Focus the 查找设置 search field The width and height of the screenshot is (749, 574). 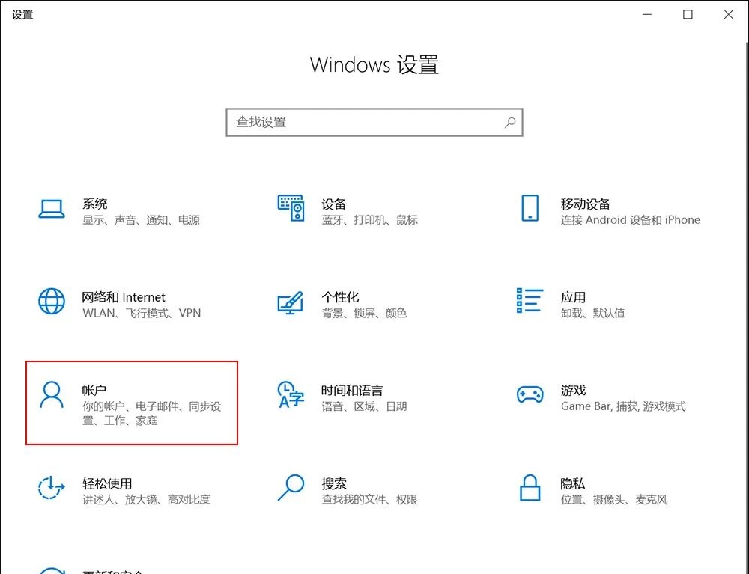coord(374,123)
